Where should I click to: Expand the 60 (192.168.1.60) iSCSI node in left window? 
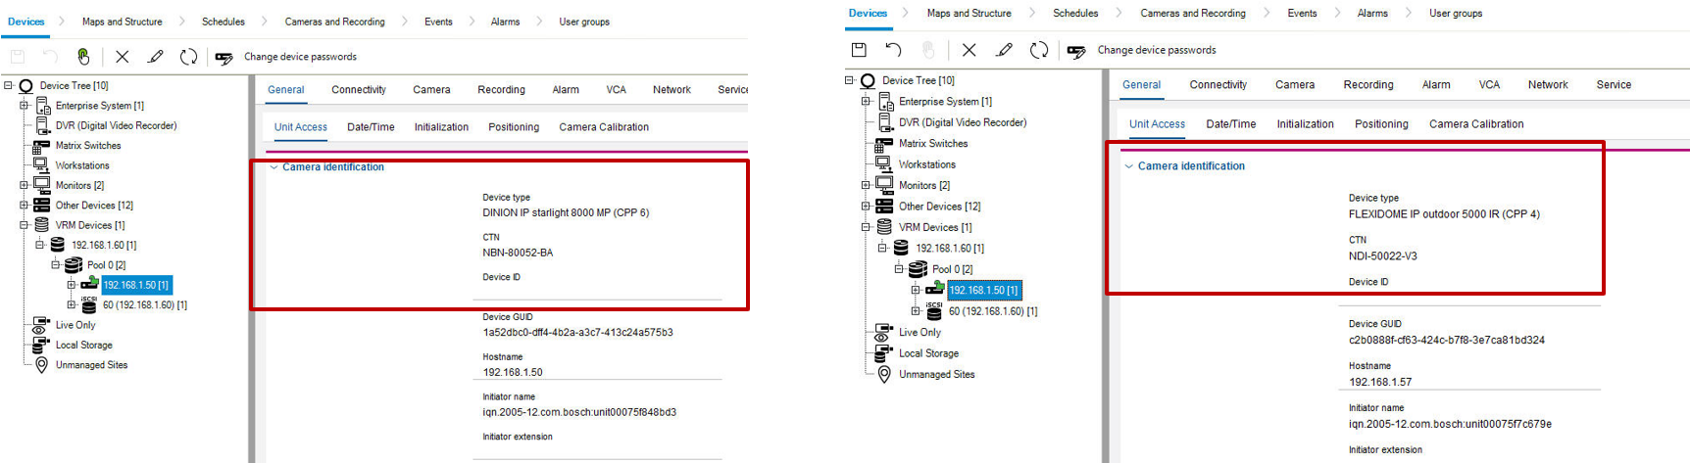click(72, 304)
